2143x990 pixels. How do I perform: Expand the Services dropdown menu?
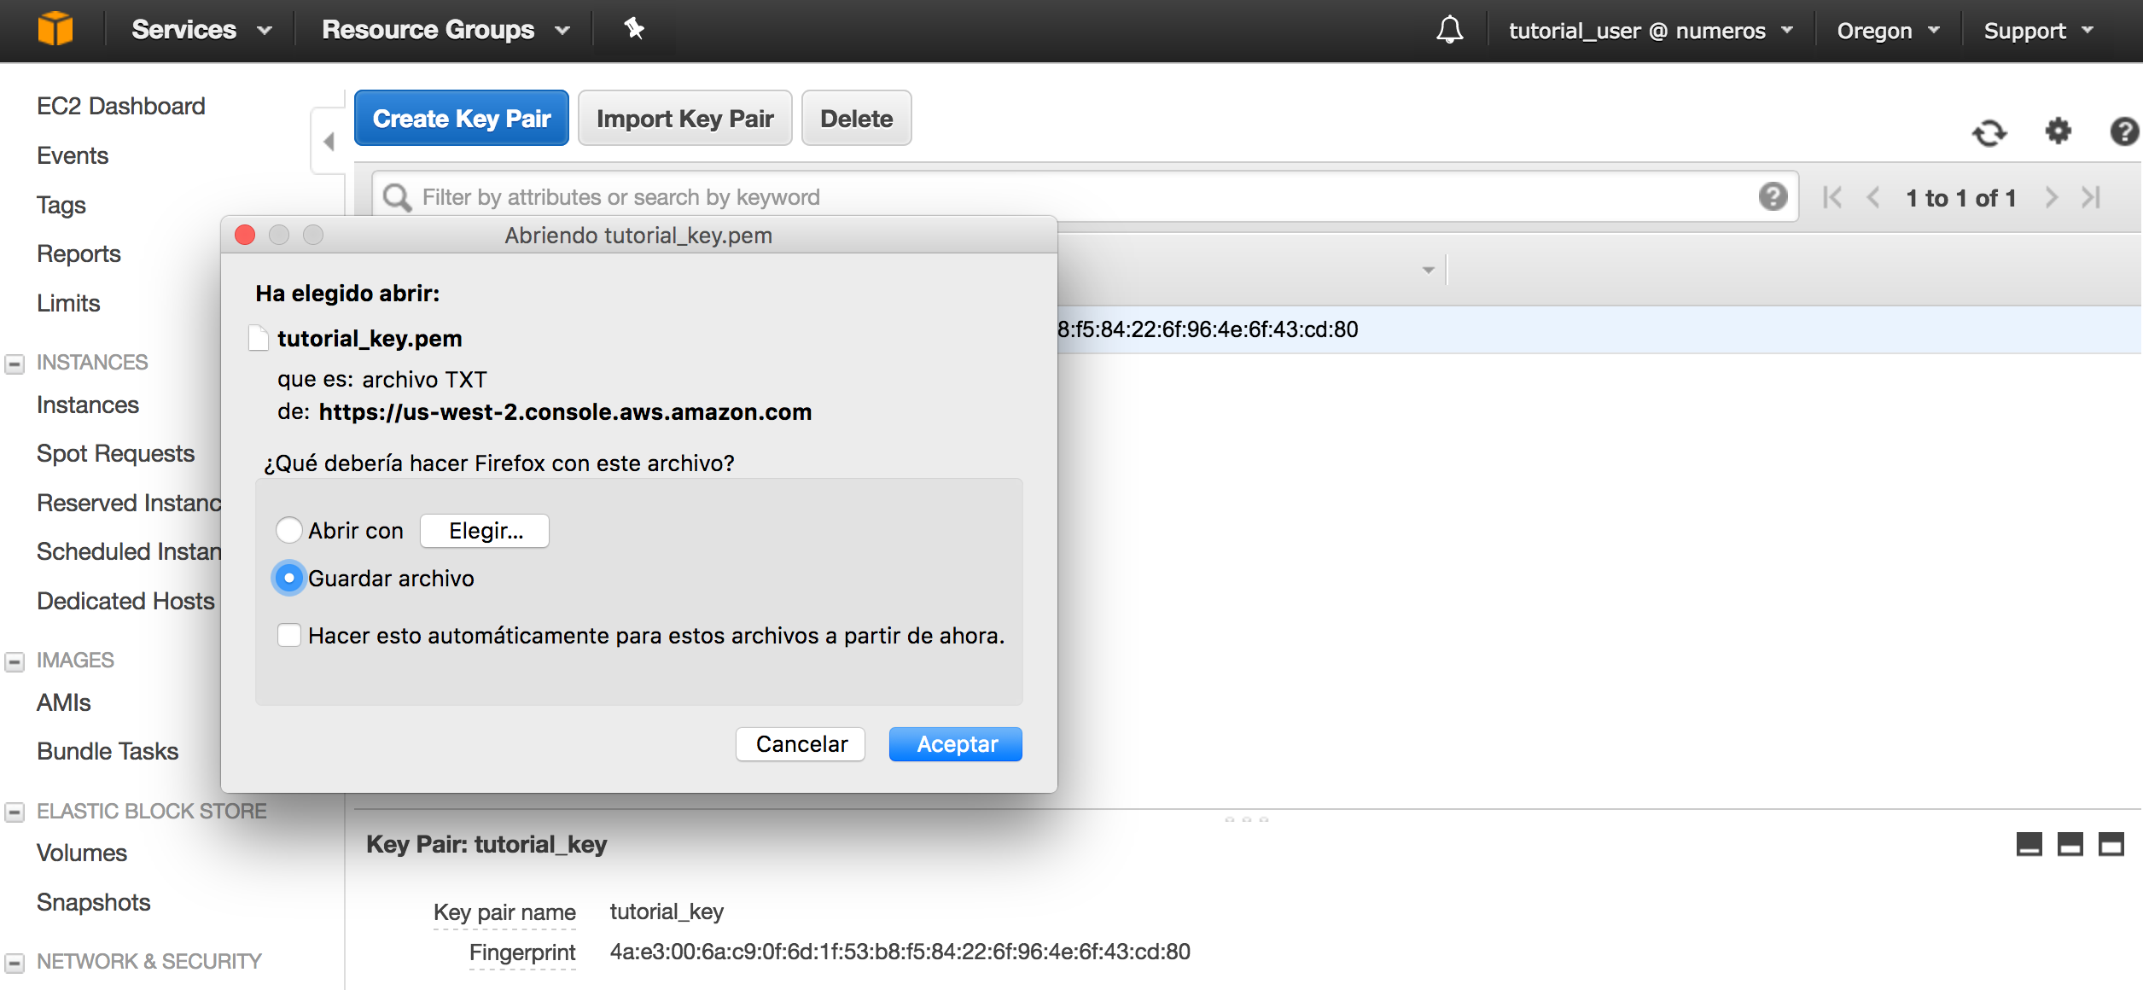pyautogui.click(x=201, y=31)
